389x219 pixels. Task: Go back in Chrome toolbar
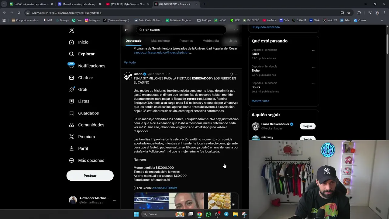4,13
